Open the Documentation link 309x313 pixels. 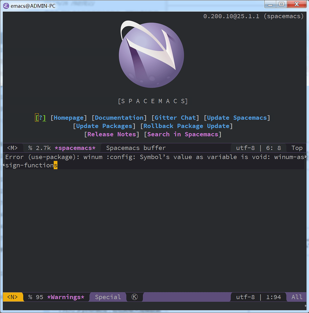tap(118, 118)
